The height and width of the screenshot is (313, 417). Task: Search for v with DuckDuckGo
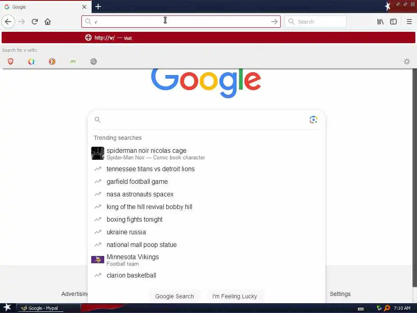[52, 62]
